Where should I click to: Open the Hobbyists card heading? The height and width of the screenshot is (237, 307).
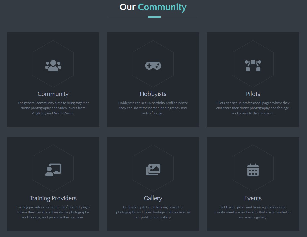pos(153,94)
